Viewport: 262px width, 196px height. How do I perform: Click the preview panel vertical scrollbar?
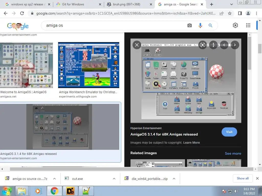pos(249,53)
